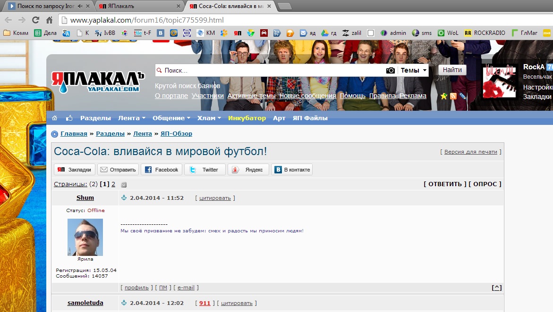Open the Дела bookmark
This screenshot has width=553, height=312.
point(45,33)
